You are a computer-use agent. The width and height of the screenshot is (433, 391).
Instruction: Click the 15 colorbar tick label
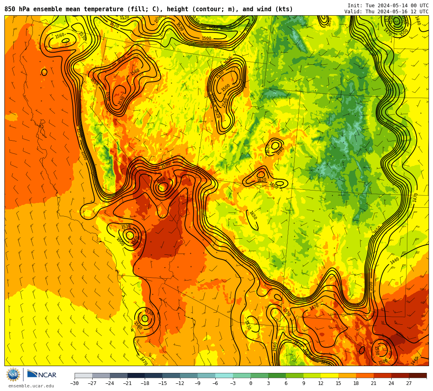[338, 383]
